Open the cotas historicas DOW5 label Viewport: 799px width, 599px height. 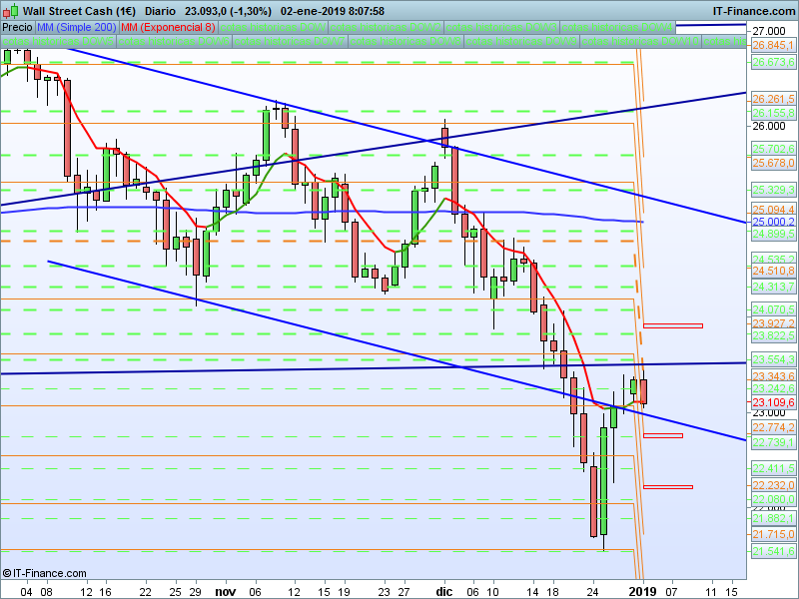pyautogui.click(x=58, y=41)
